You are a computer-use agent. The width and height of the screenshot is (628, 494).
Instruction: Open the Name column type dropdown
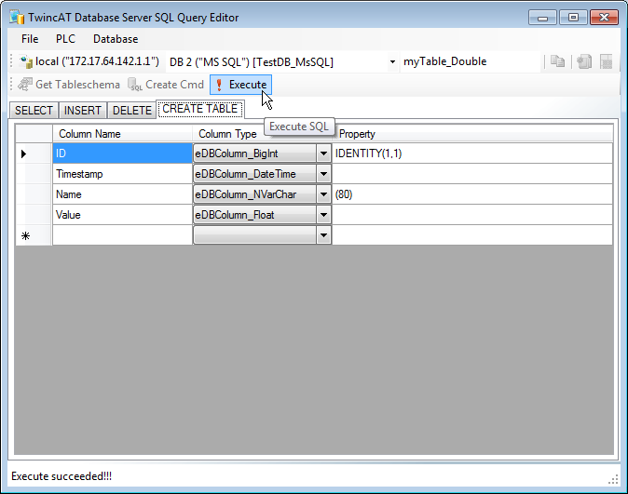click(x=324, y=194)
